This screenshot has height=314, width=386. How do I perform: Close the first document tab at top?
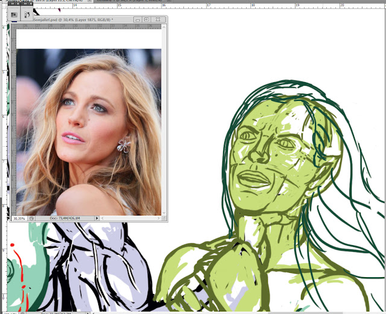click(x=90, y=1)
